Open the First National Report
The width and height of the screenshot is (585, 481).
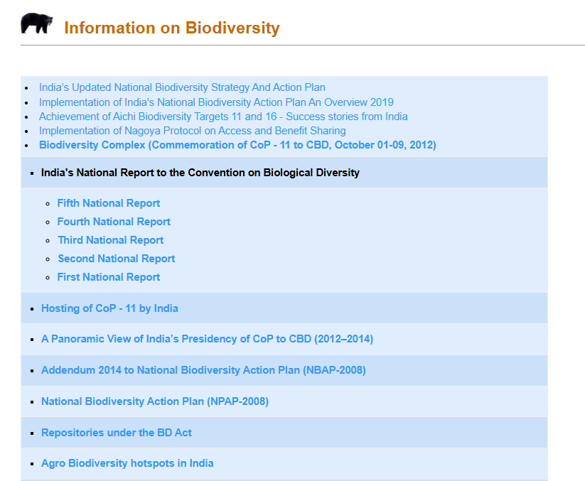click(x=109, y=277)
